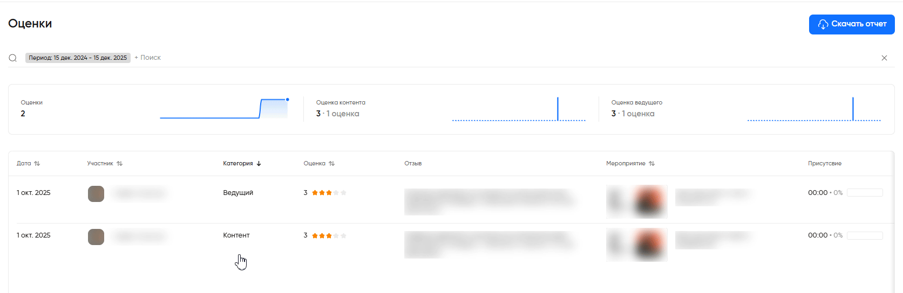The width and height of the screenshot is (903, 293).
Task: Click the search magnifier icon
Action: click(13, 58)
